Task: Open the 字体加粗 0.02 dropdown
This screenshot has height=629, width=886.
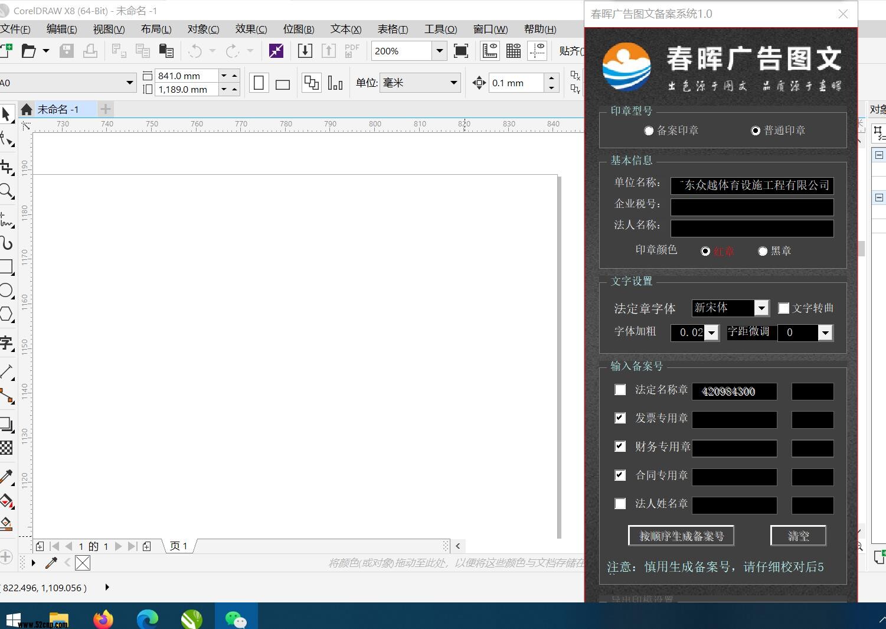Action: click(712, 333)
